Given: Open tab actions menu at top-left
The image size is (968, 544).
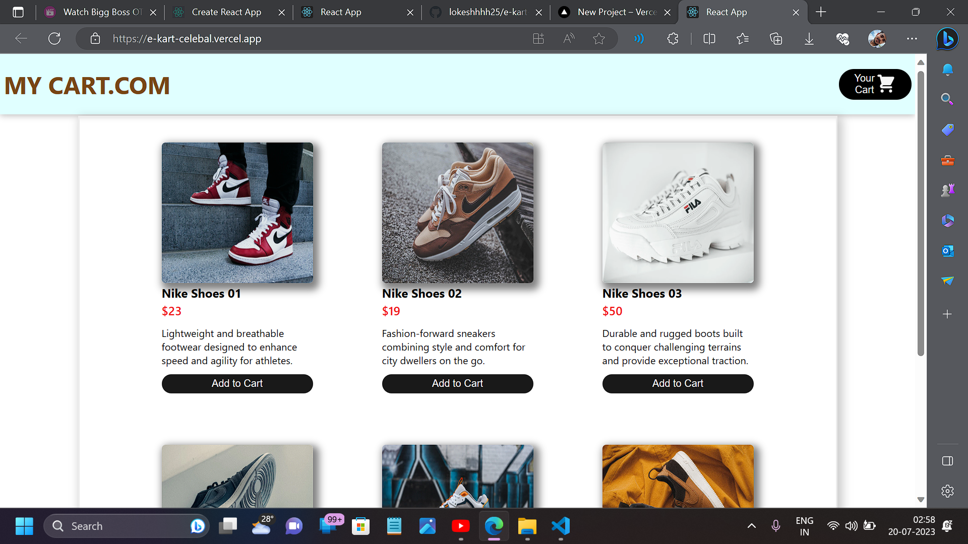Looking at the screenshot, I should coord(18,12).
